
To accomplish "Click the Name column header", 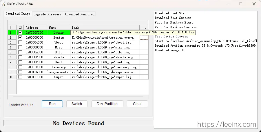I will (x=59, y=28).
